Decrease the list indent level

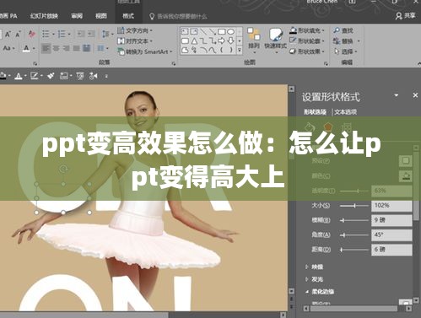coord(81,35)
